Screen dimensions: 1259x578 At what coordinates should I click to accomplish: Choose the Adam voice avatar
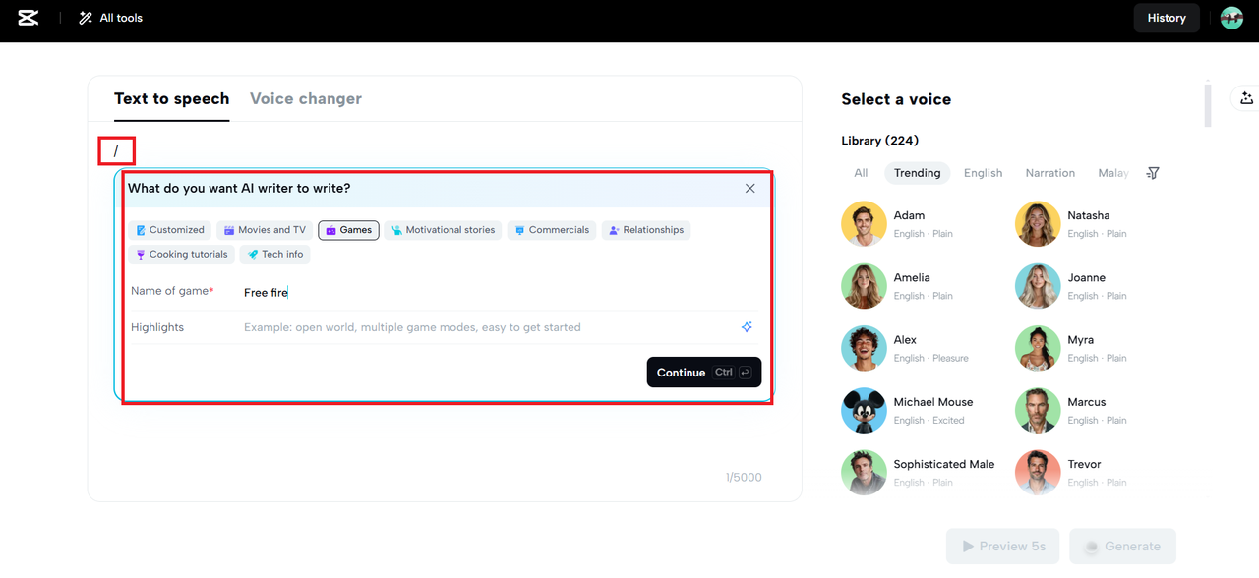tap(864, 224)
